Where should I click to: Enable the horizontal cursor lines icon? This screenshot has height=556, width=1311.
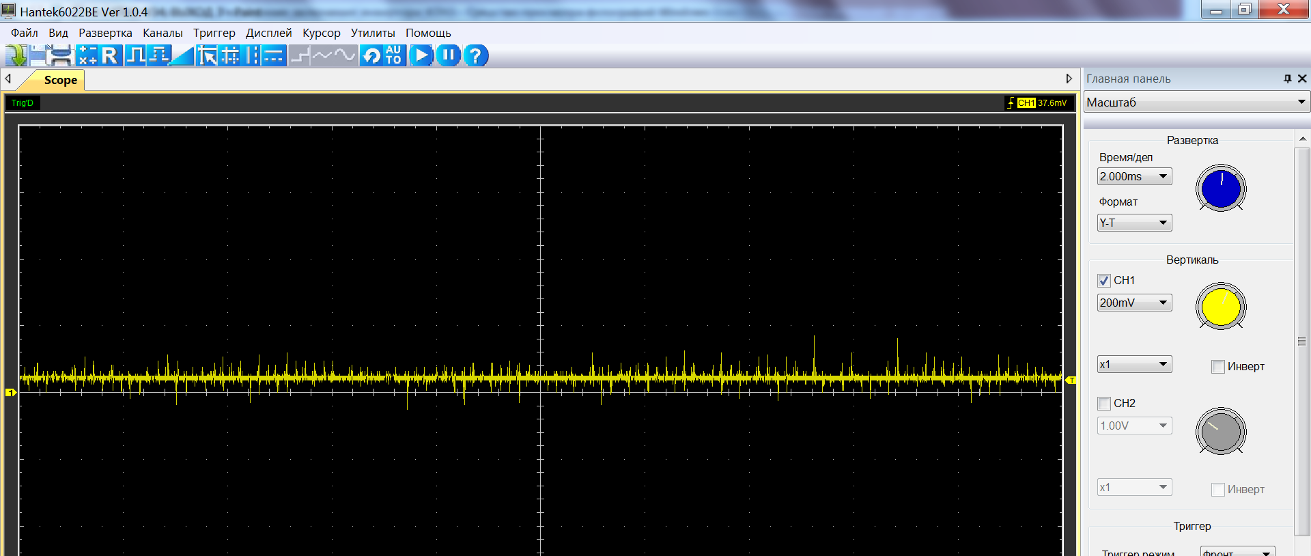click(x=274, y=55)
